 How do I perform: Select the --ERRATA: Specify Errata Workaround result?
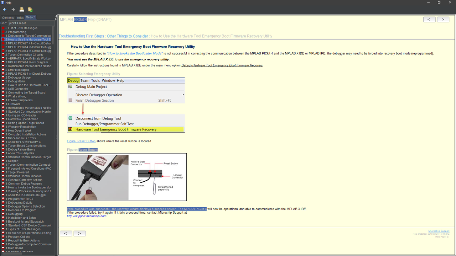pyautogui.click(x=28, y=59)
